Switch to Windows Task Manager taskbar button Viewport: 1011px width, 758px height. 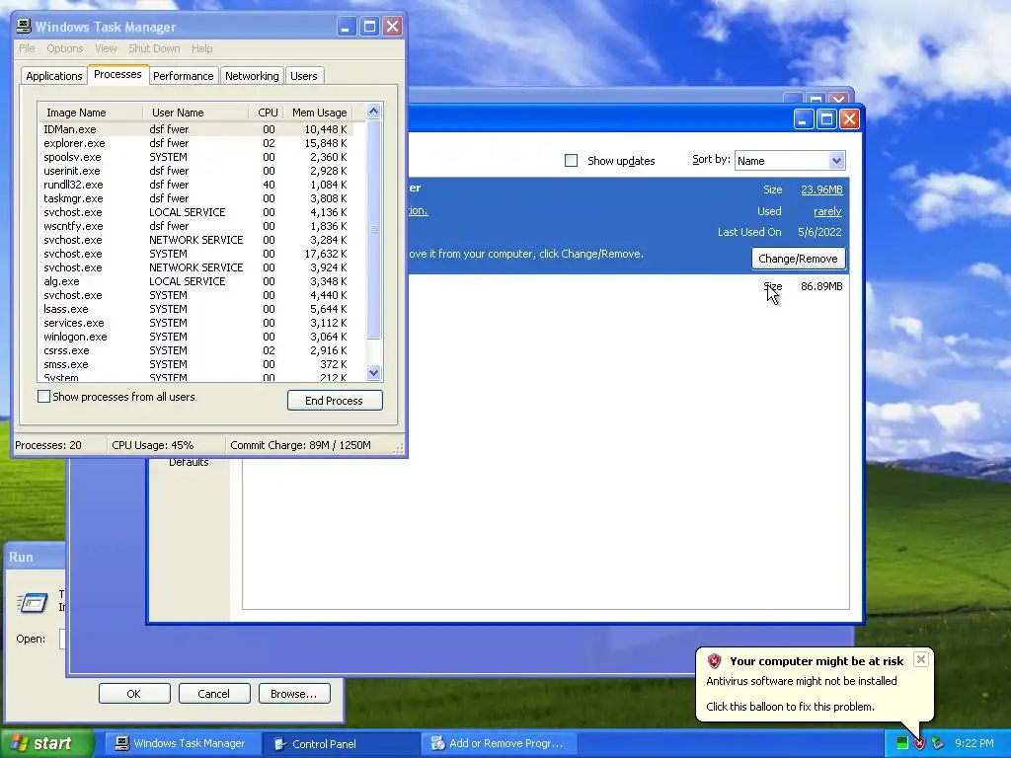click(182, 744)
